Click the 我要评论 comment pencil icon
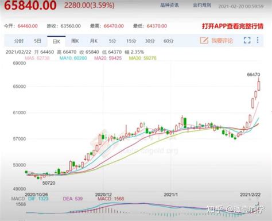 coord(204,40)
